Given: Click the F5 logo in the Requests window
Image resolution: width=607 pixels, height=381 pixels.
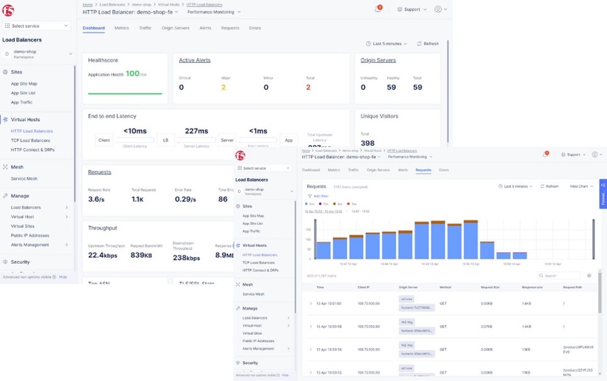Looking at the screenshot, I should [240, 156].
